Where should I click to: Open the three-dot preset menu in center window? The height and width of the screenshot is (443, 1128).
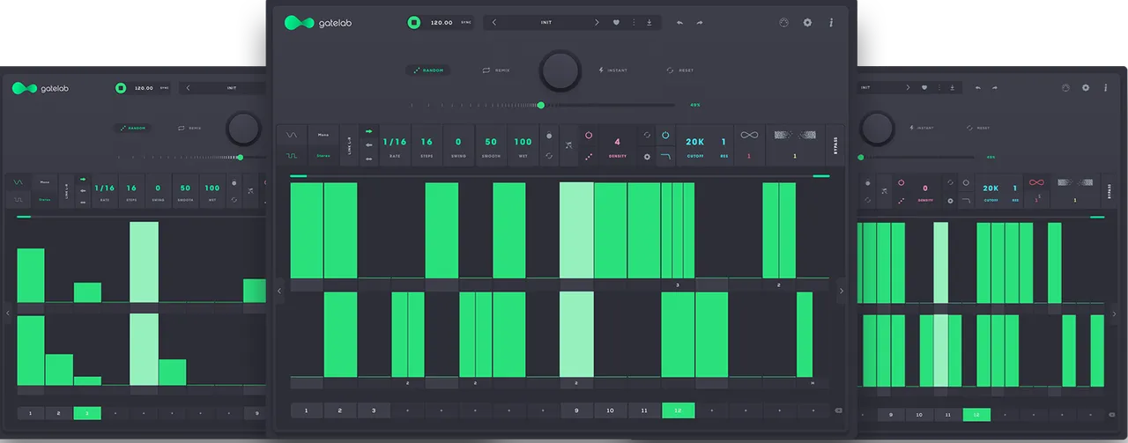click(x=633, y=23)
